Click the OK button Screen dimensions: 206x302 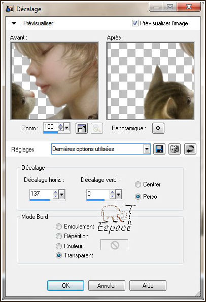click(x=65, y=285)
